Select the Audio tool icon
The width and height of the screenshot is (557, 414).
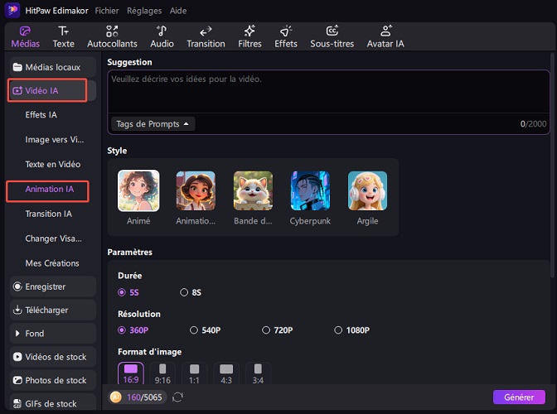(162, 36)
